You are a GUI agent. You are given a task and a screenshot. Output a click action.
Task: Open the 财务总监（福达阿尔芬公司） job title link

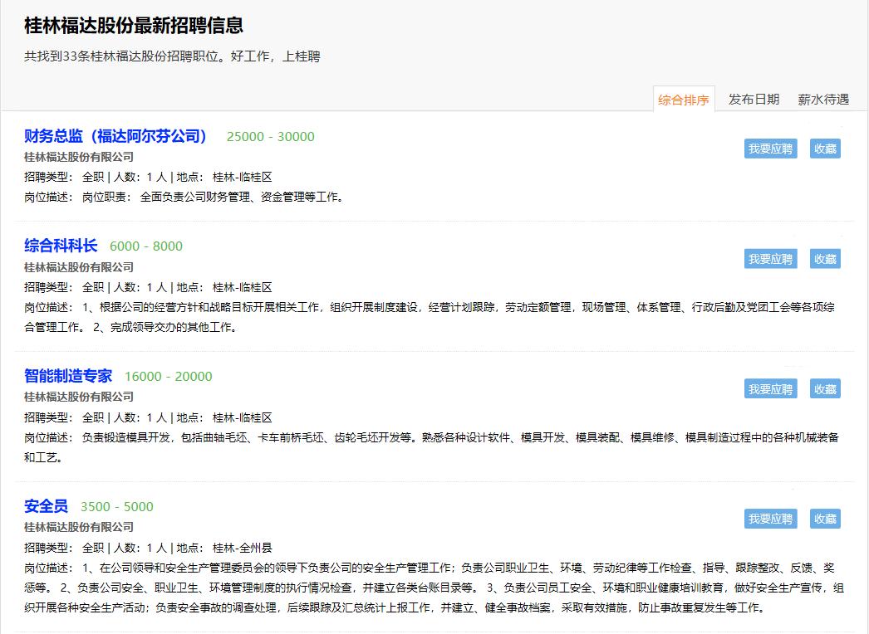pos(115,136)
